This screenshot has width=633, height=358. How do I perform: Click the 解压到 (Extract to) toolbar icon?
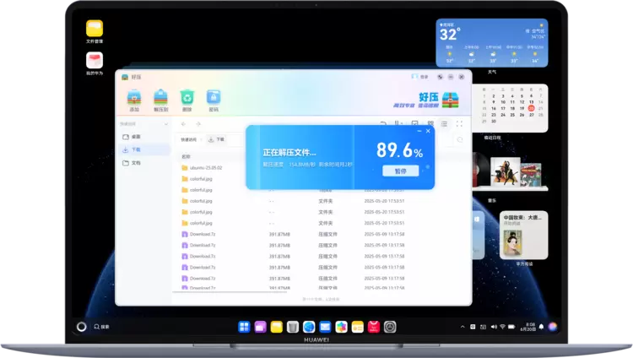pyautogui.click(x=160, y=98)
